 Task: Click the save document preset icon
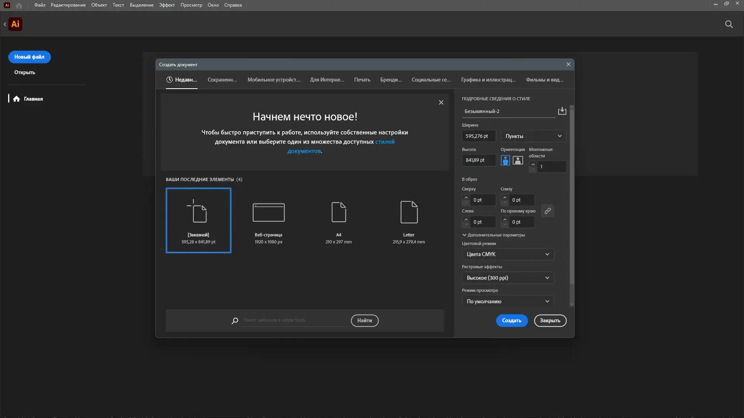click(x=562, y=111)
